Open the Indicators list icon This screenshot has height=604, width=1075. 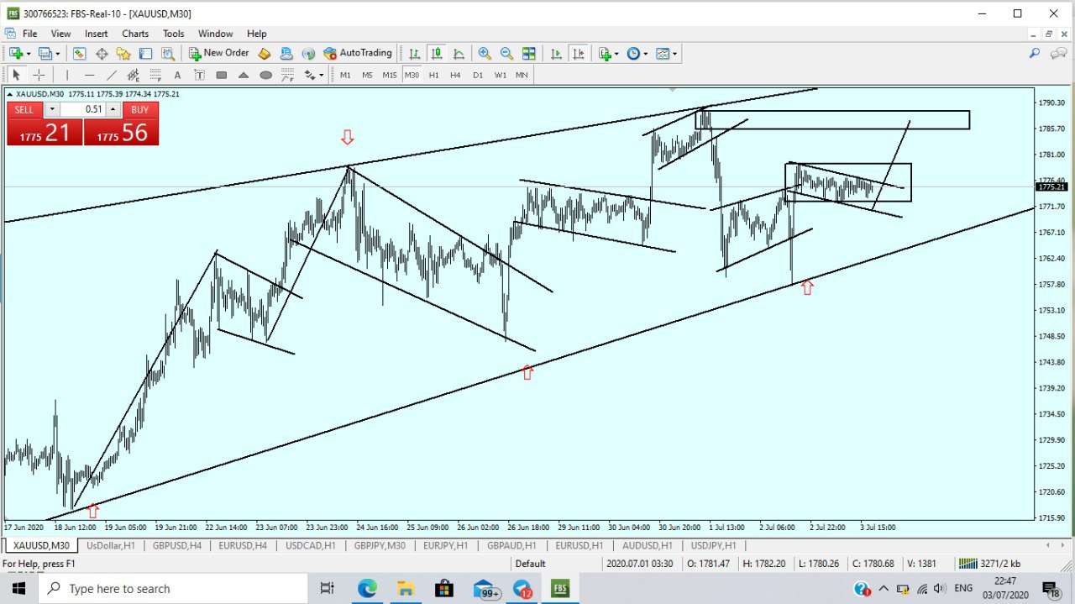click(605, 54)
